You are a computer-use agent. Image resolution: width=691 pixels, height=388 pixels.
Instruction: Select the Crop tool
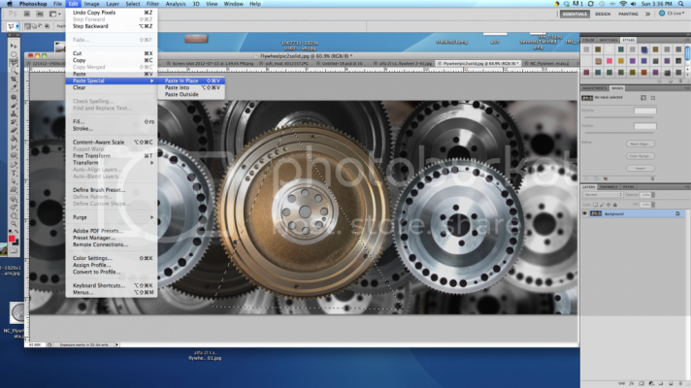click(14, 80)
